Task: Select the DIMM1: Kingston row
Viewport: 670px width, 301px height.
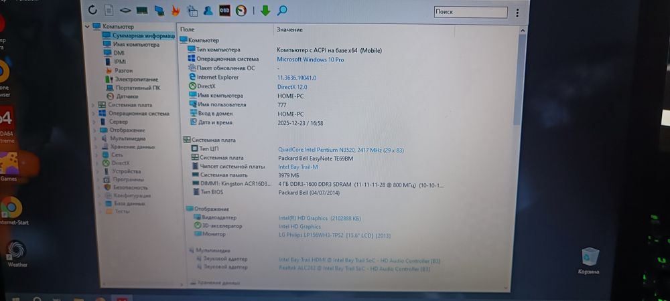Action: pos(318,184)
